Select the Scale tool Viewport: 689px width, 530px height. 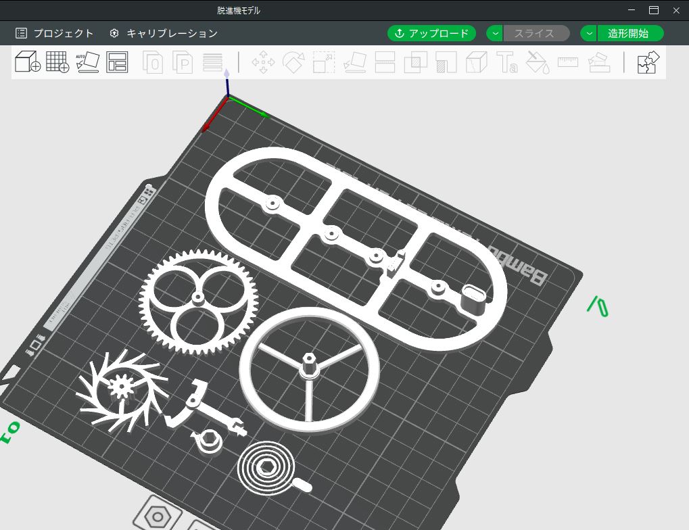click(x=324, y=62)
